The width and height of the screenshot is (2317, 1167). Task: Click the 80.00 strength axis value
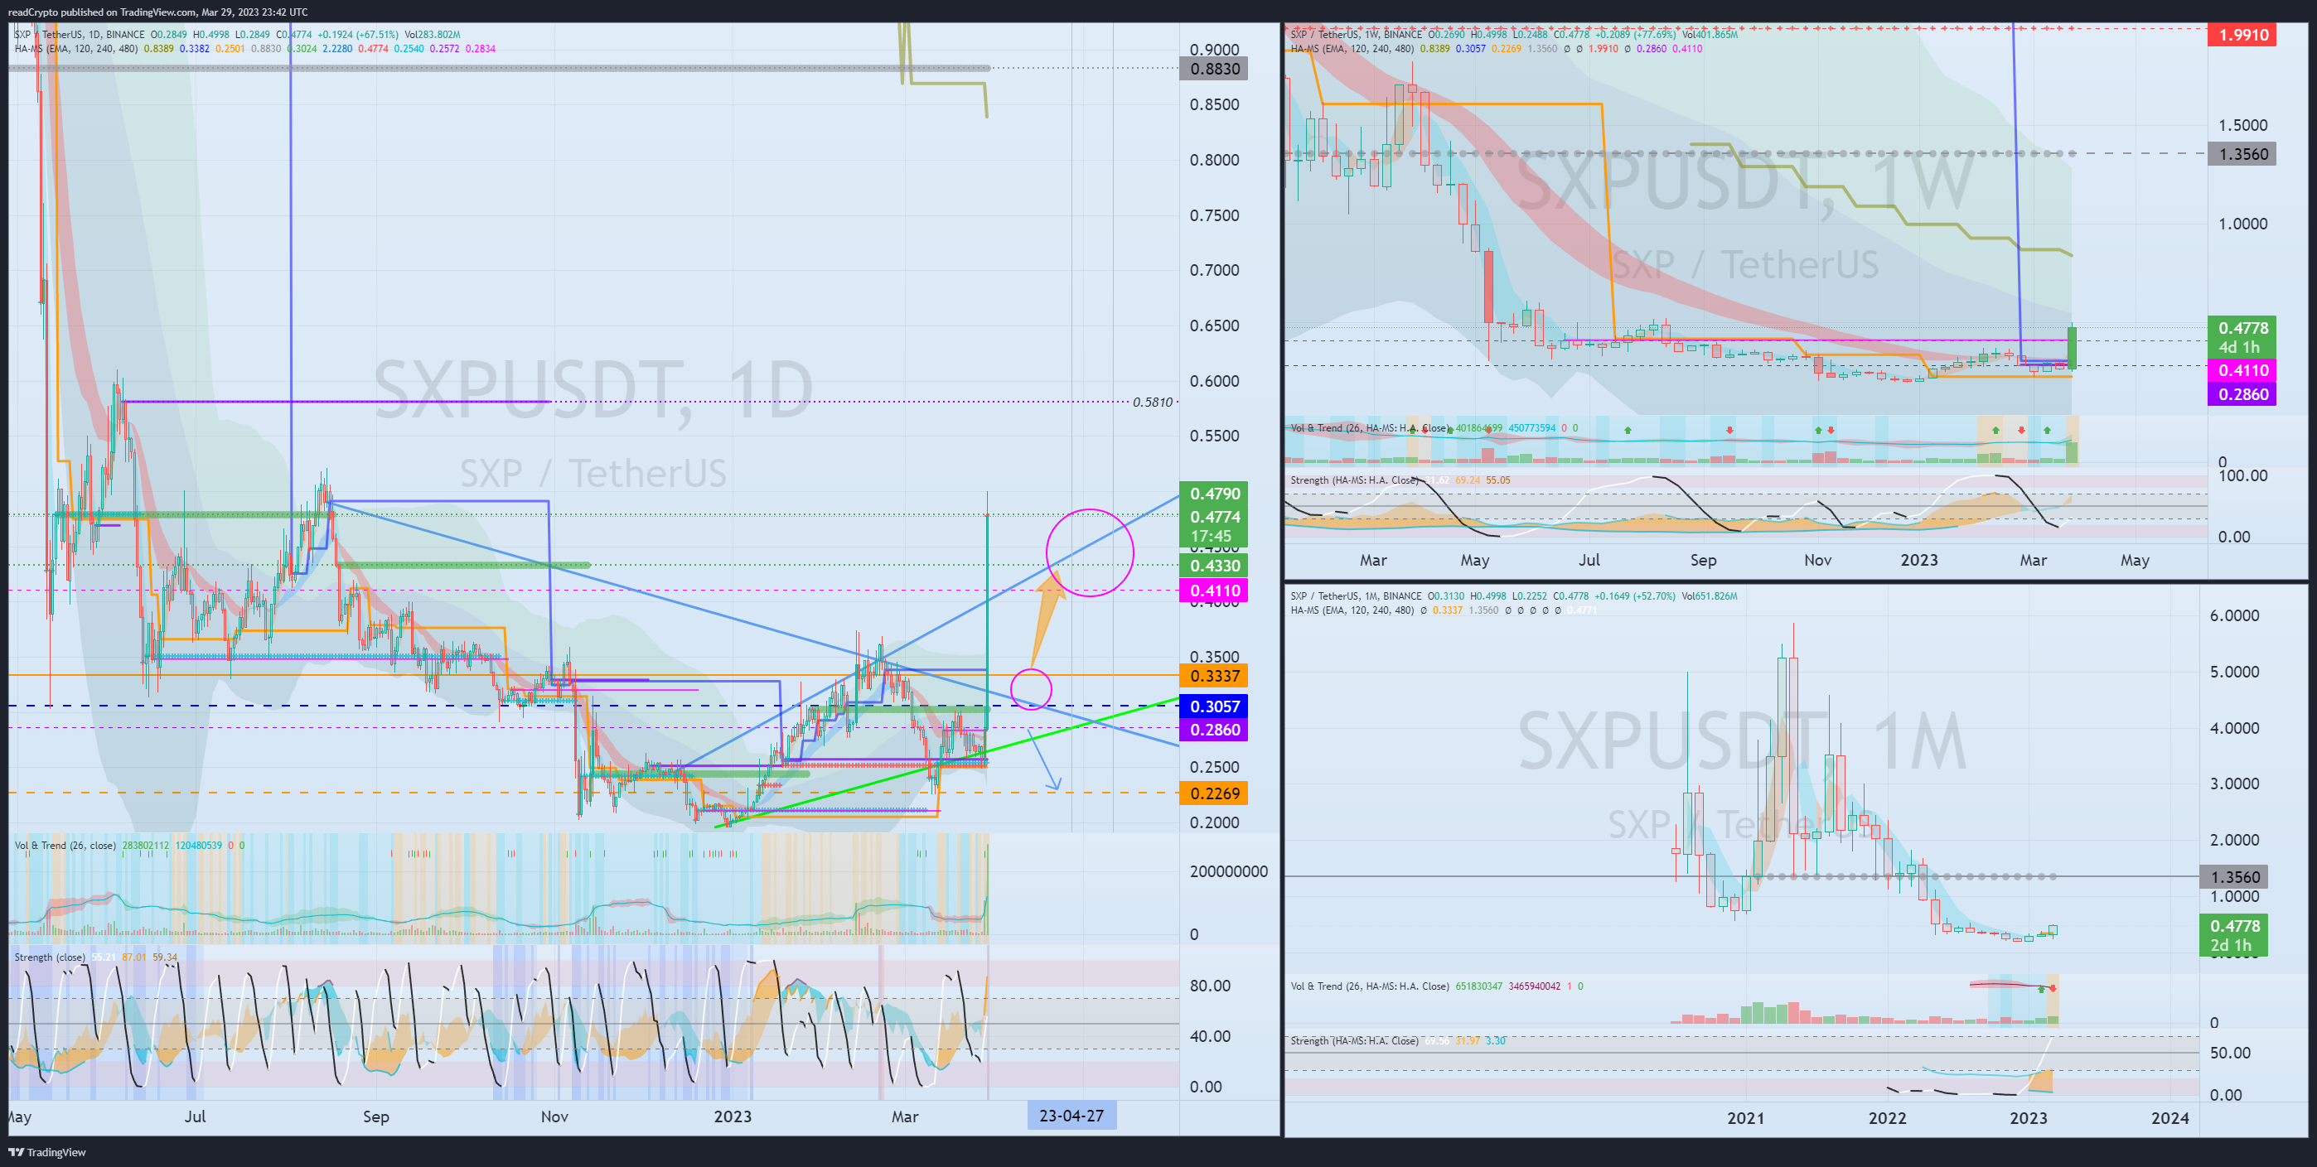pyautogui.click(x=1210, y=986)
